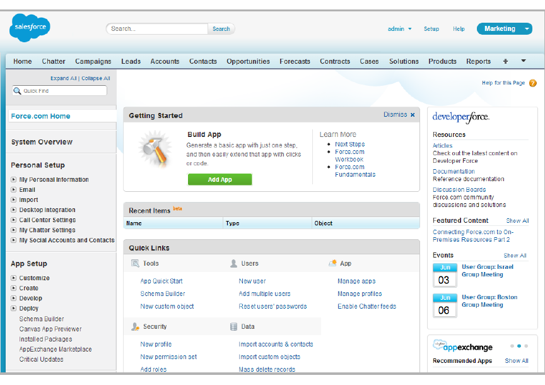Click Reset users' passwords link
This screenshot has height=385, width=545.
[x=273, y=306]
